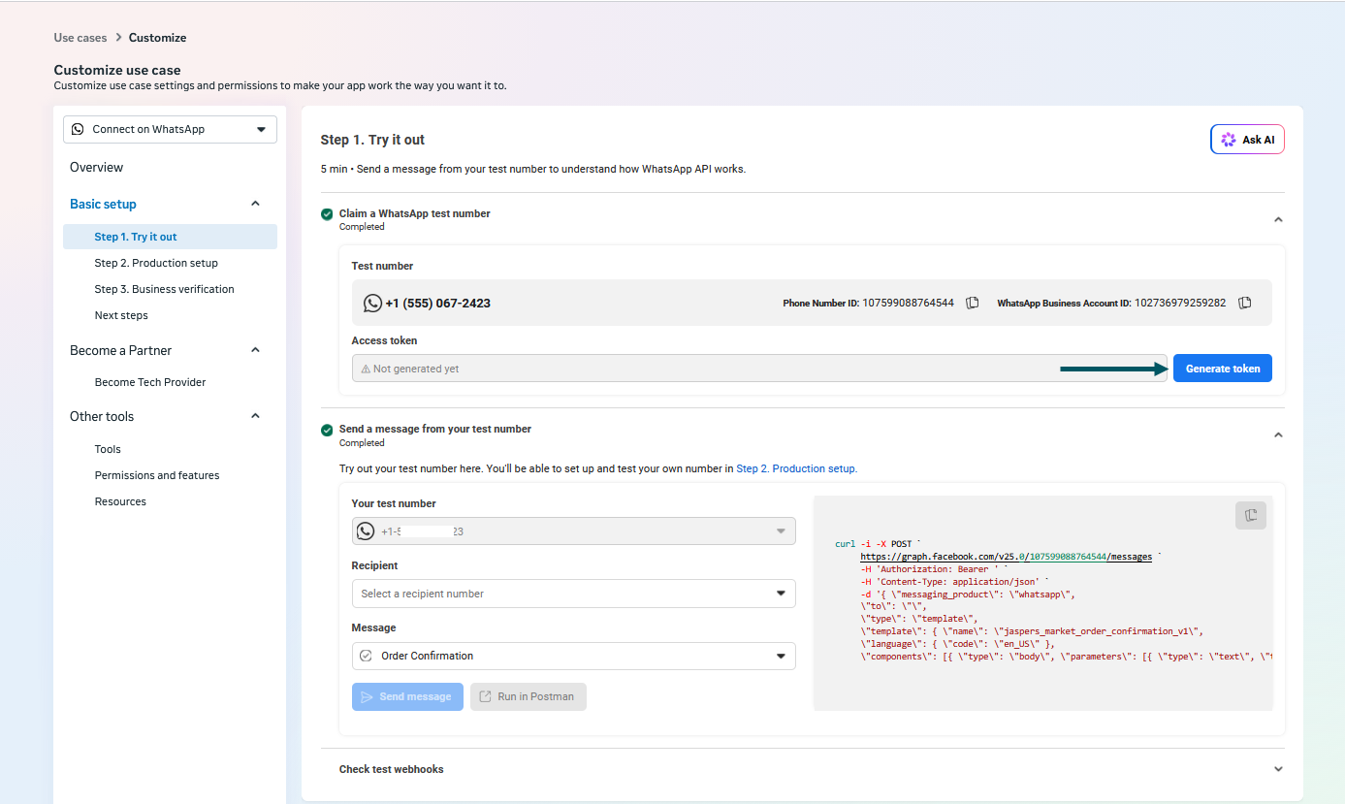The image size is (1345, 804).
Task: Open Become Tech Provider
Action: click(x=150, y=382)
